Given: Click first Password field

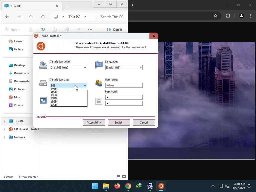Looking at the screenshot, I should pos(124,97).
